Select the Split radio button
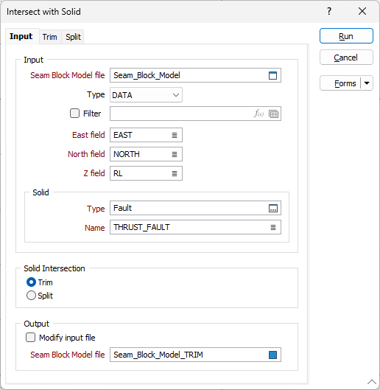Viewport: 380px width, 390px height. [31, 296]
